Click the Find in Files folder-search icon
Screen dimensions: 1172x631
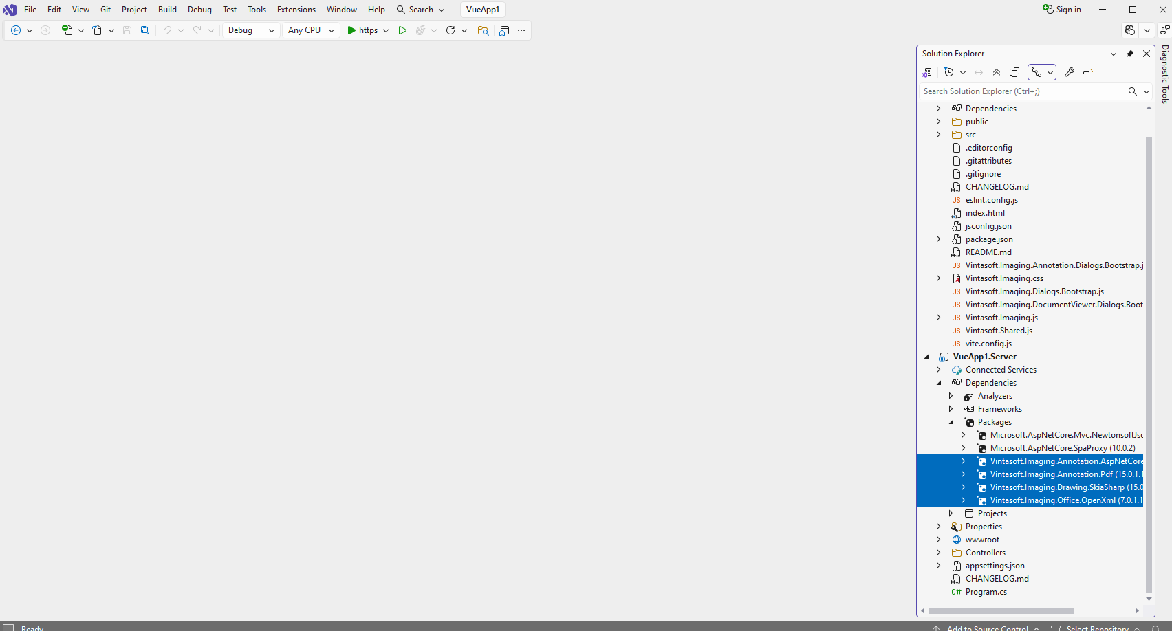click(x=484, y=30)
